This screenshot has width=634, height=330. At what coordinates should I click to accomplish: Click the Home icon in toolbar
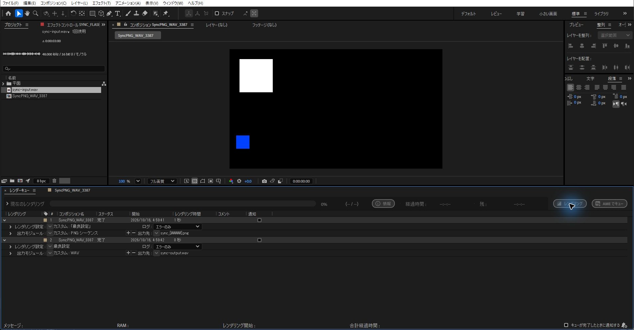8,14
